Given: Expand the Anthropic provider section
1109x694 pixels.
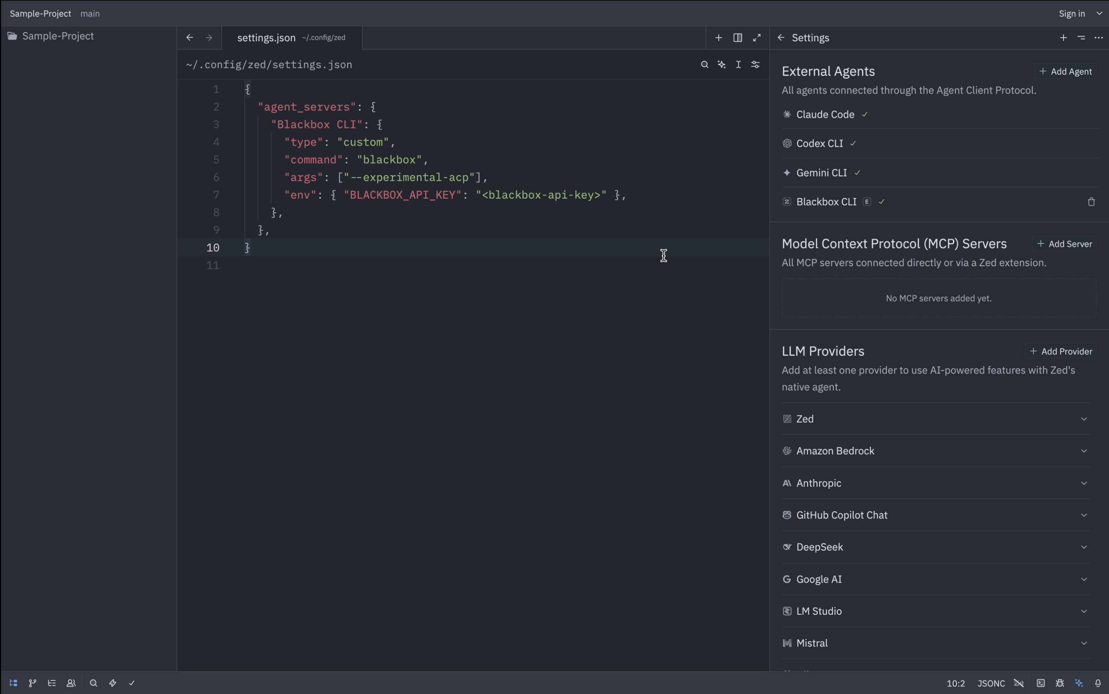Looking at the screenshot, I should [x=1084, y=483].
